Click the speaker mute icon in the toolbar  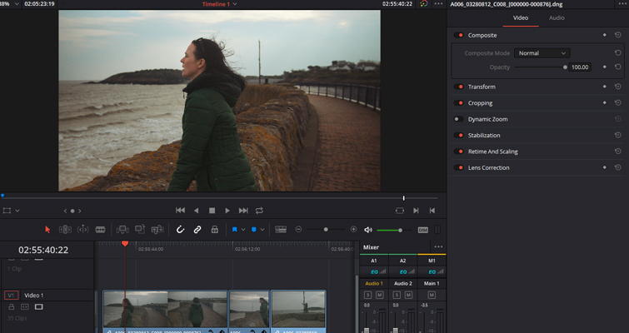click(x=368, y=229)
